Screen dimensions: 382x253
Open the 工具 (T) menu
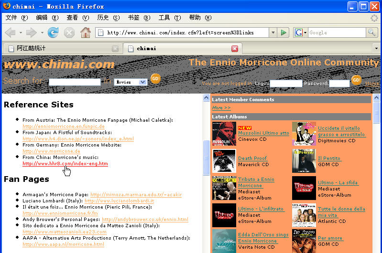coord(170,18)
